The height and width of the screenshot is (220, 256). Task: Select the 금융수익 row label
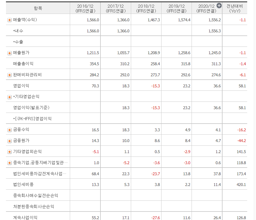point(21,130)
